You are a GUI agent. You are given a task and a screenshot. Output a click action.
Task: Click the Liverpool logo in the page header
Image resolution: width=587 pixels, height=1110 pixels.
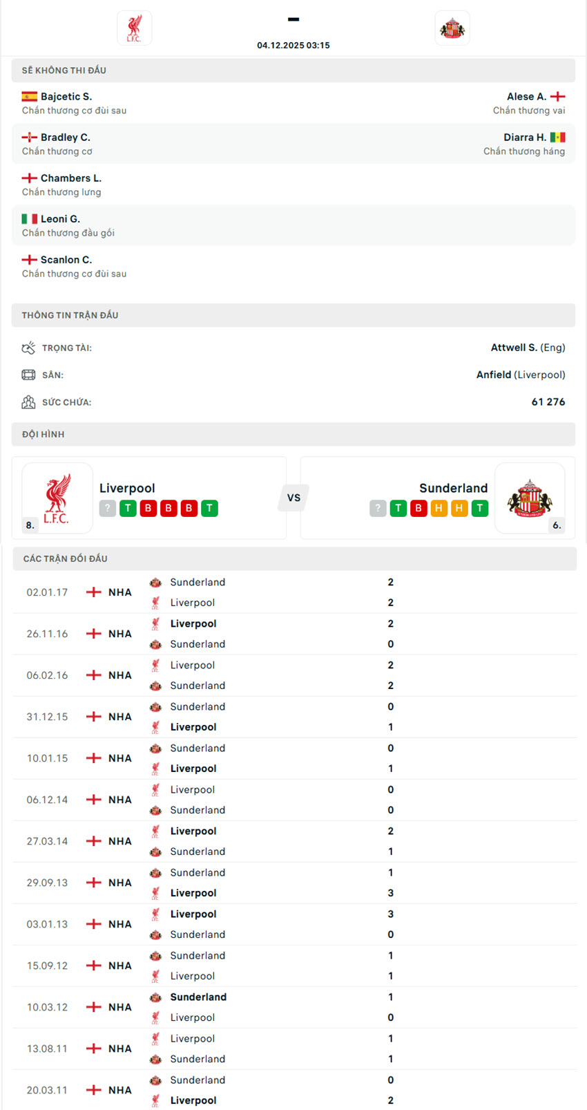[x=134, y=28]
